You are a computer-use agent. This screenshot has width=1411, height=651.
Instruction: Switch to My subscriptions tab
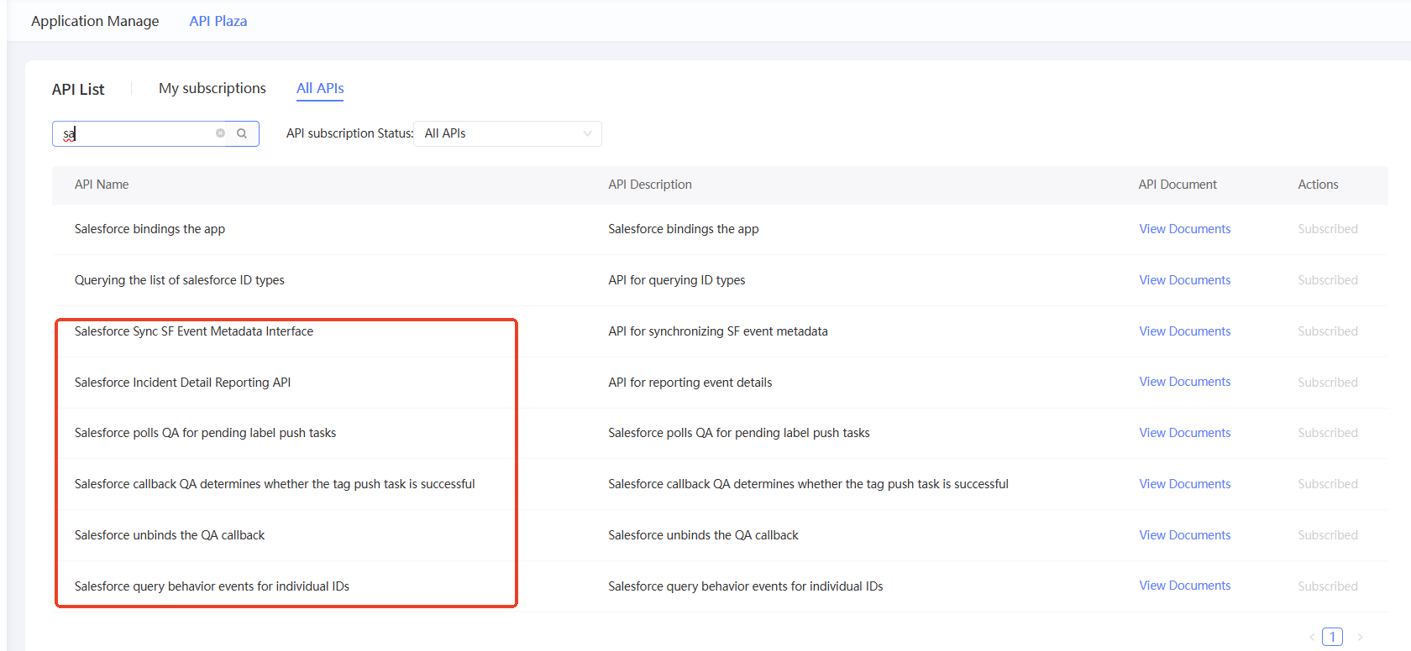(212, 88)
